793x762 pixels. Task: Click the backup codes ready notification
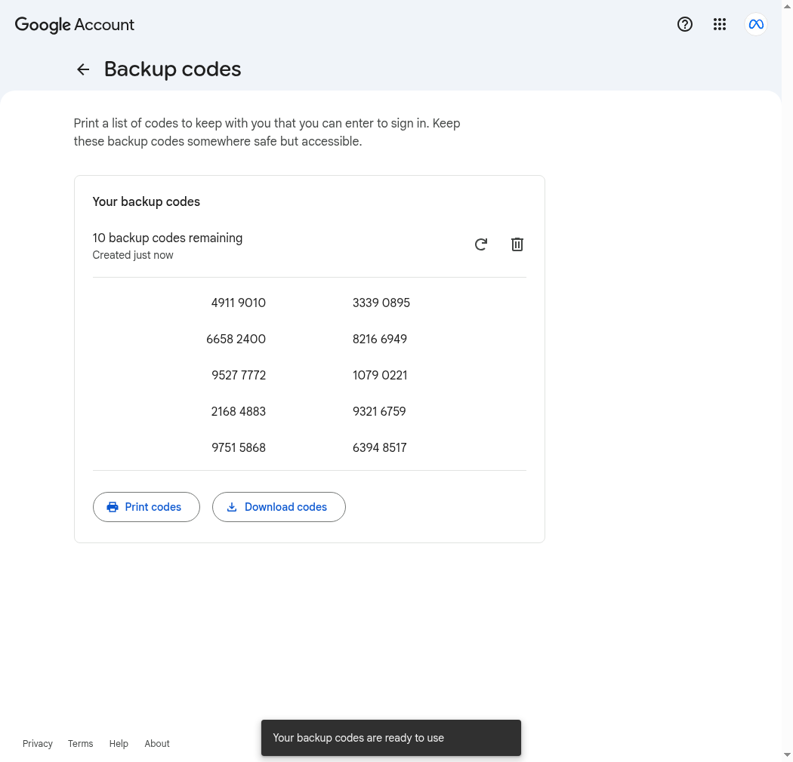391,738
